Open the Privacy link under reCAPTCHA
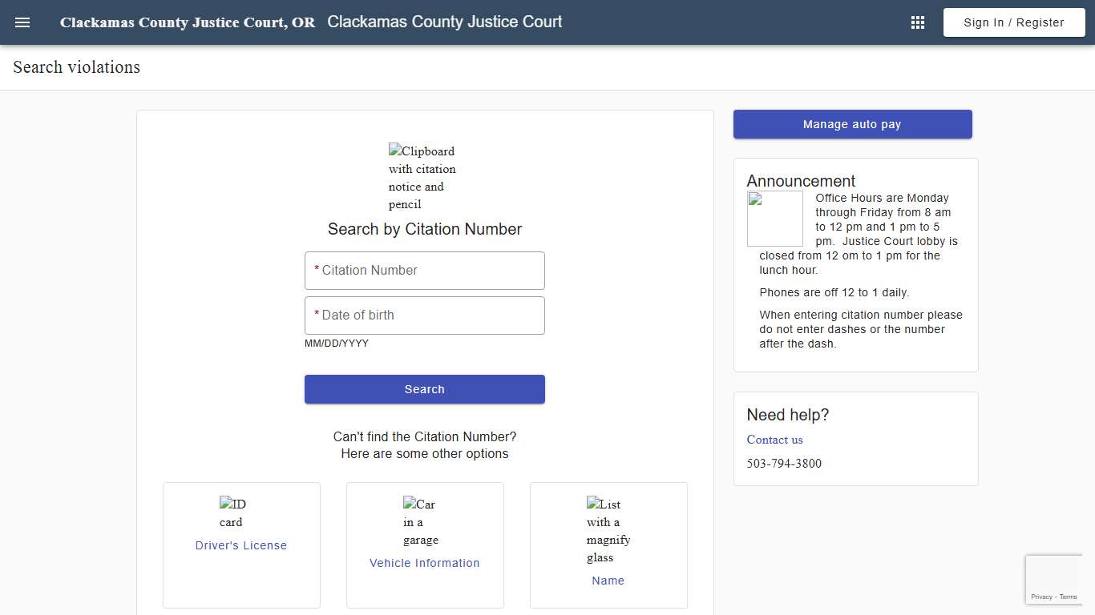The width and height of the screenshot is (1095, 615). point(1041,597)
